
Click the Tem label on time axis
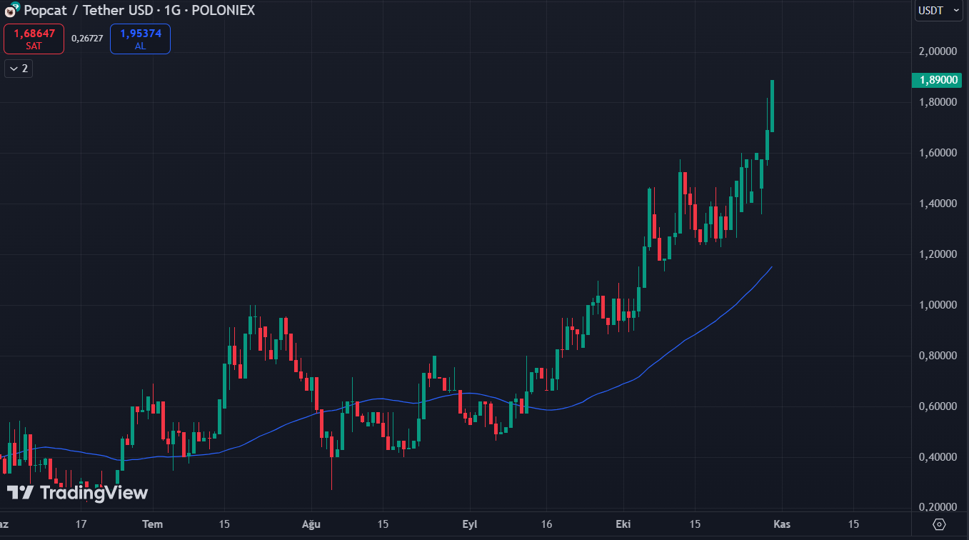click(x=152, y=524)
